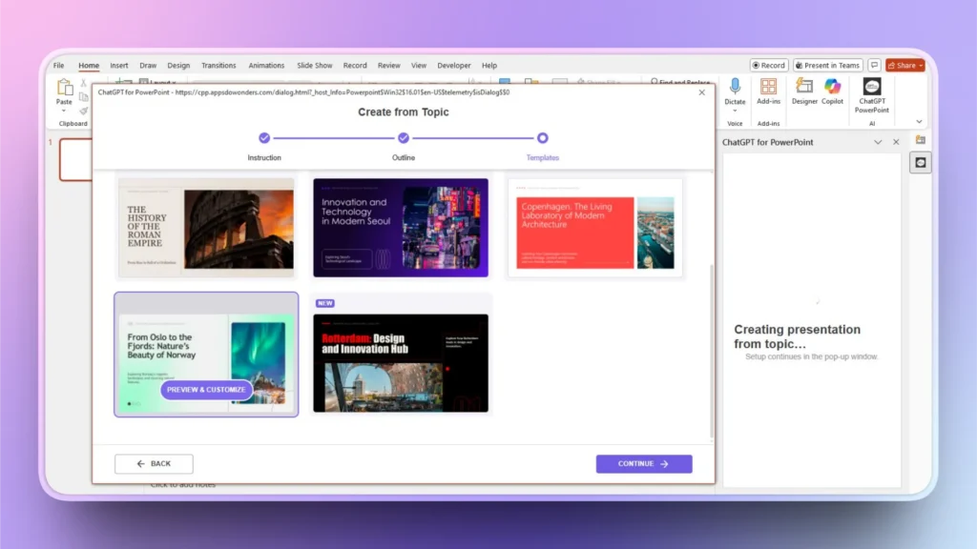Image resolution: width=977 pixels, height=549 pixels.
Task: Open the Comments icon near Share
Action: (874, 66)
